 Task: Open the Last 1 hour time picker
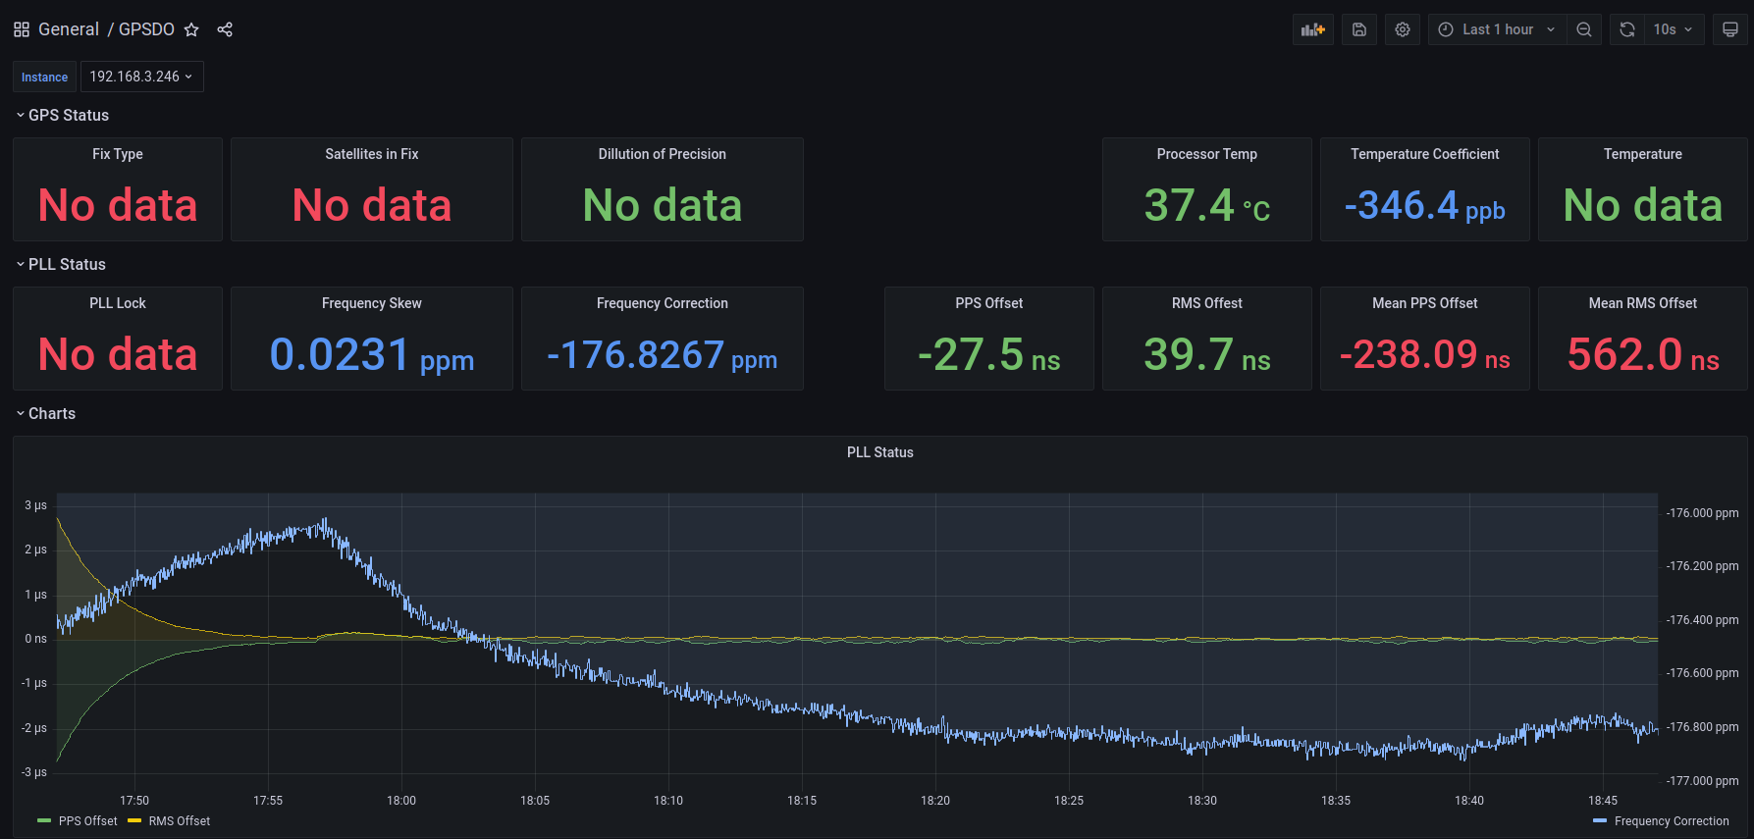(1497, 29)
